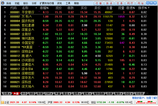Click the yellow icon before 上证

pos(3,102)
